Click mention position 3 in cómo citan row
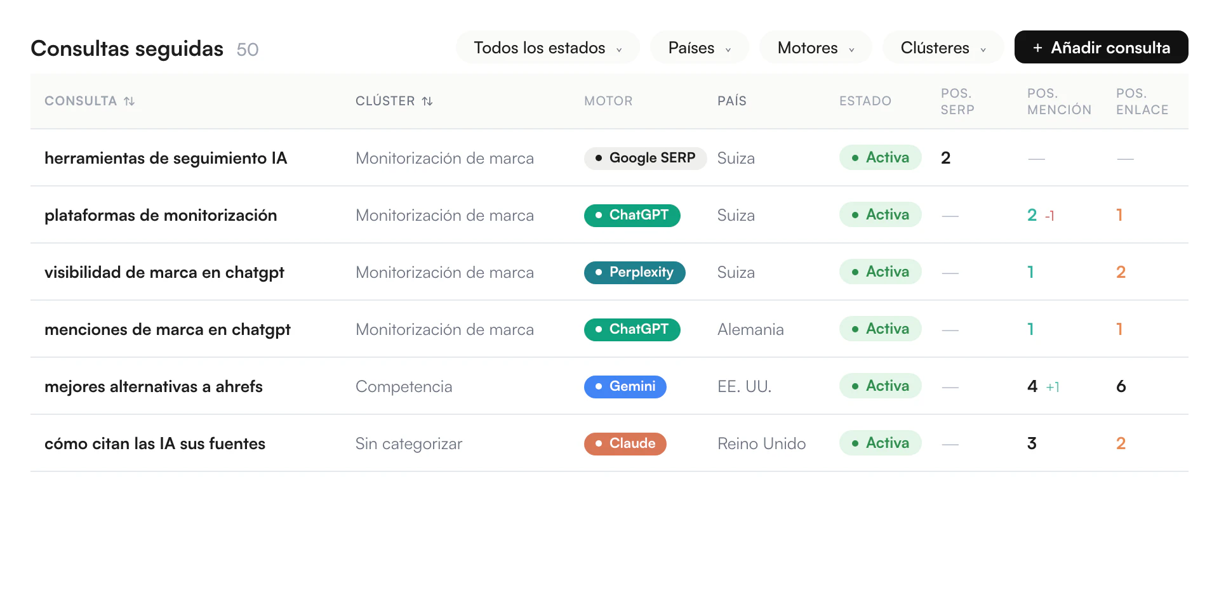 click(1032, 443)
